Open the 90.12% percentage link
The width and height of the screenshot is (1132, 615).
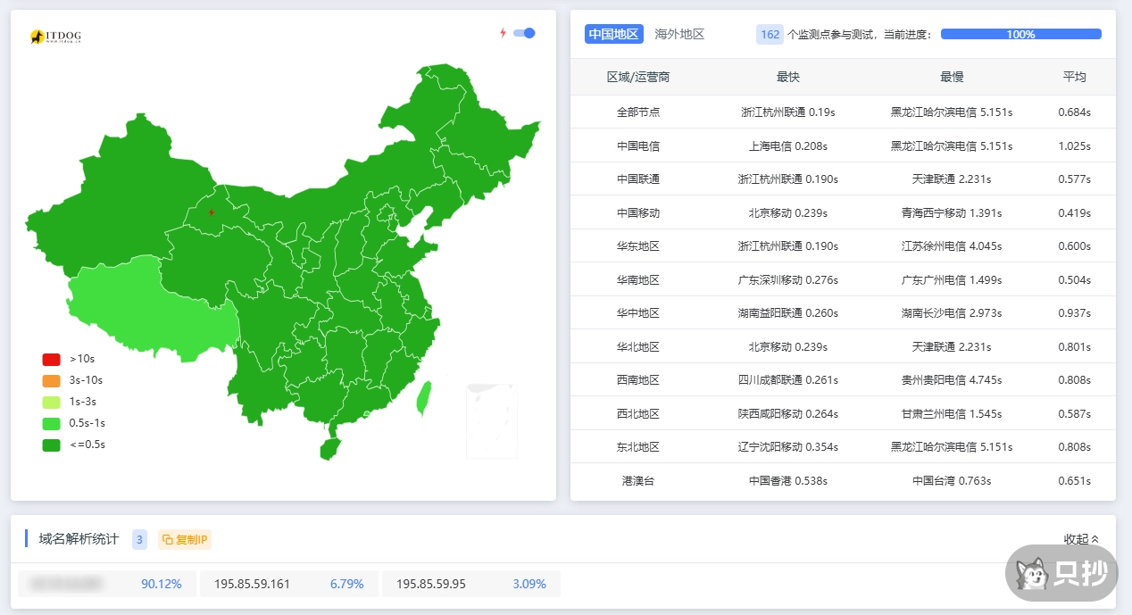point(162,583)
